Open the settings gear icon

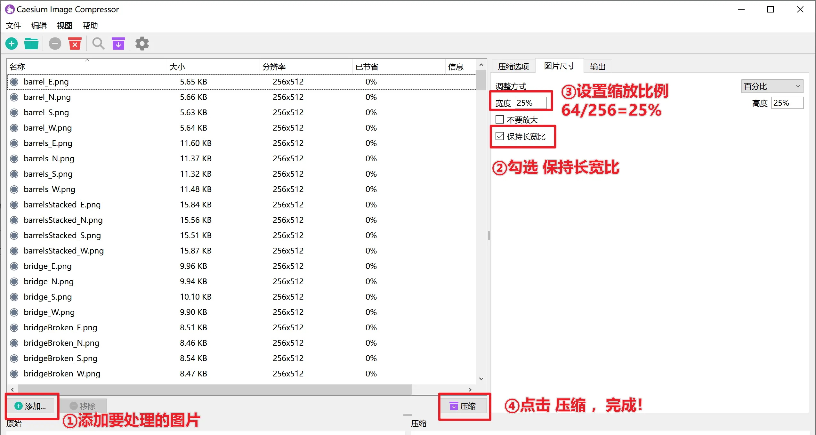click(x=141, y=43)
